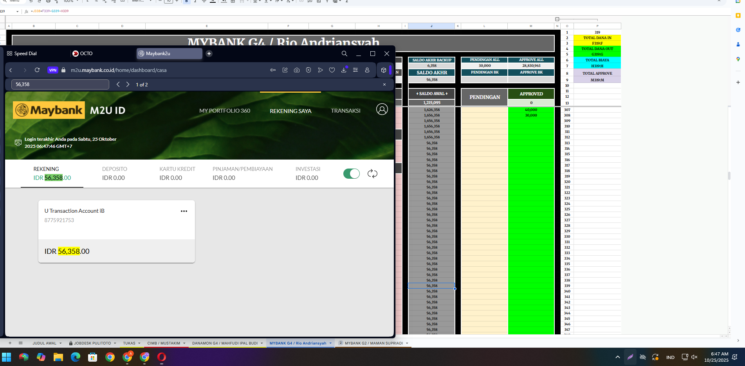The height and width of the screenshot is (366, 745).
Task: Get add-ons with the side panel plus icon
Action: [738, 83]
